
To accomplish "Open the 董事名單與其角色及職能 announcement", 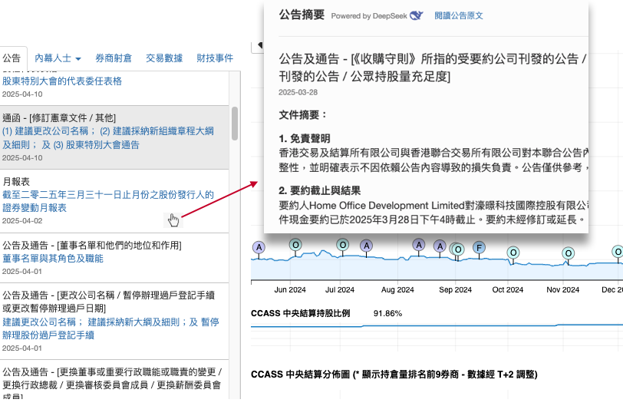I will click(x=53, y=259).
